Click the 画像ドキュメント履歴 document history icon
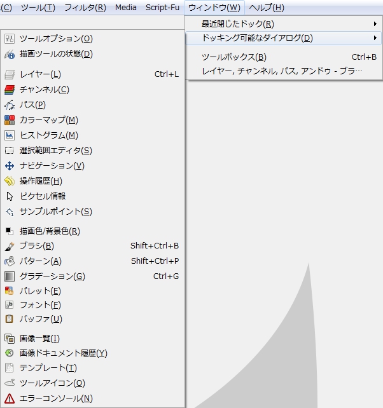The height and width of the screenshot is (408, 383). 10,353
